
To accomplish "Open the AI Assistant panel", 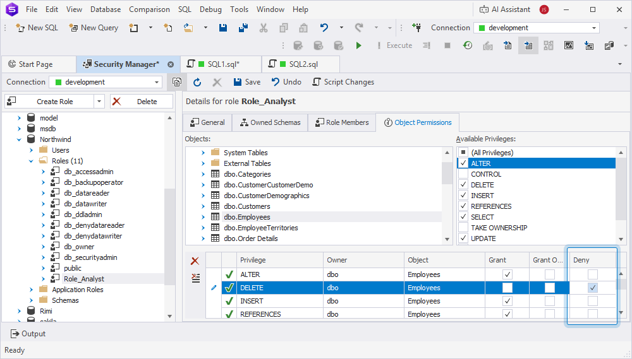I will (504, 9).
